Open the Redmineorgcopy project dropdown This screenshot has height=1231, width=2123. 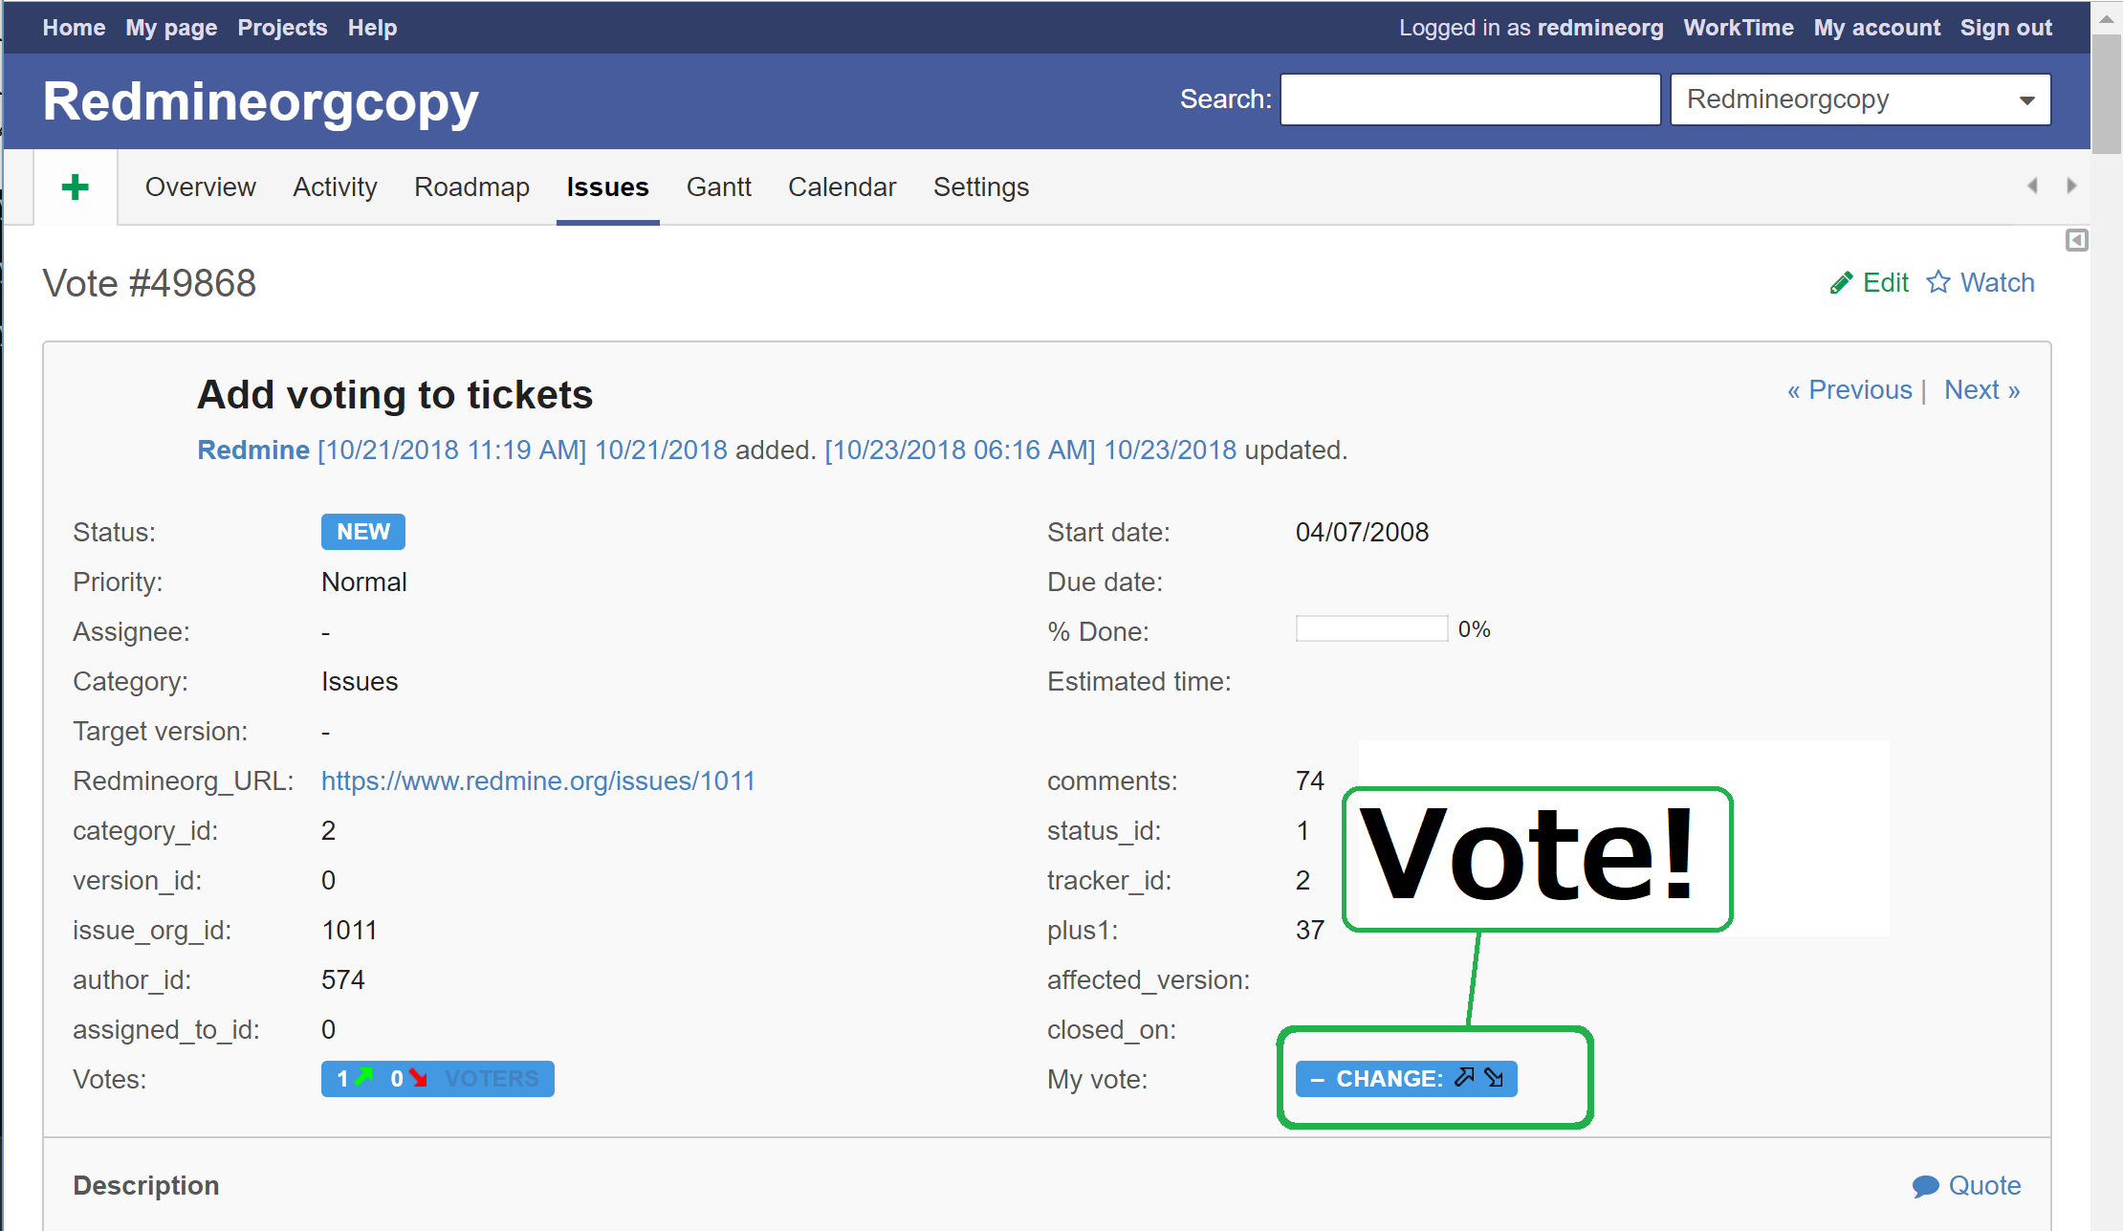tap(1860, 99)
